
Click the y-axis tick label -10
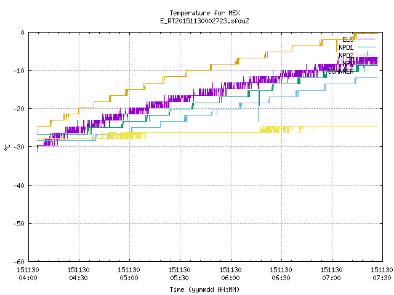tap(19, 71)
